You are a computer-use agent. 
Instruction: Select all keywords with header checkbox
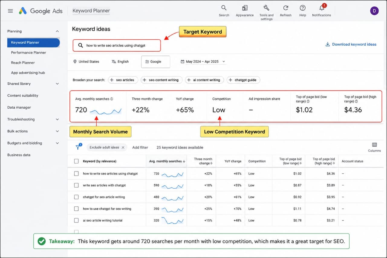76,161
